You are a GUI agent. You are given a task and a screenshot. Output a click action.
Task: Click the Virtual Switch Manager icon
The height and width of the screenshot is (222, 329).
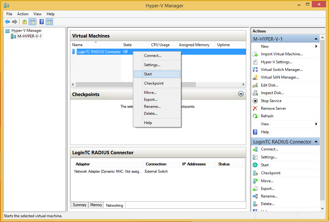(255, 70)
